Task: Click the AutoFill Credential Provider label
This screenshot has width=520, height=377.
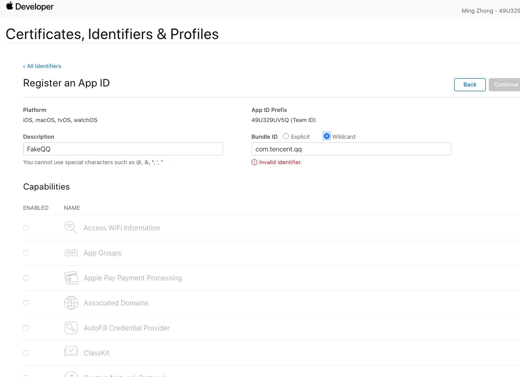Action: pos(126,328)
